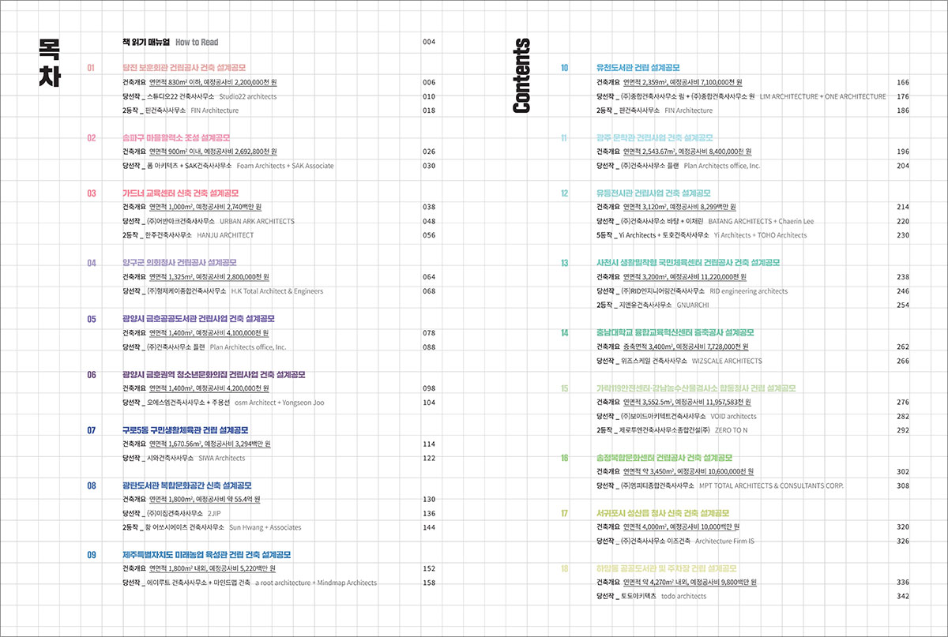
Task: Select 'GNUARCHI' runner-up entry
Action: (693, 305)
